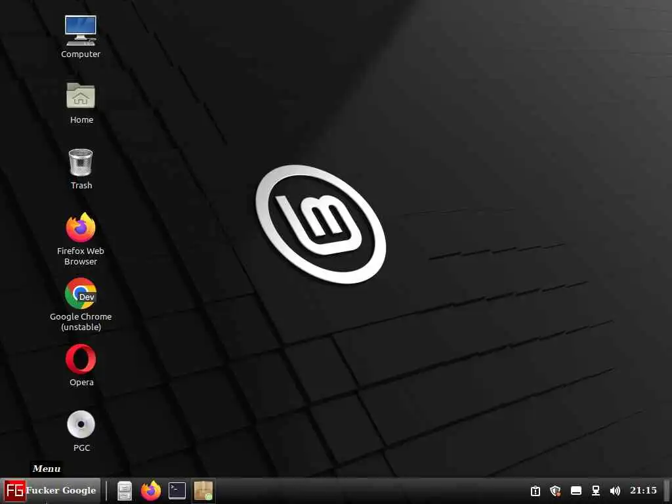Open the panel menu button with FG logo
This screenshot has height=504, width=672.
[x=50, y=490]
